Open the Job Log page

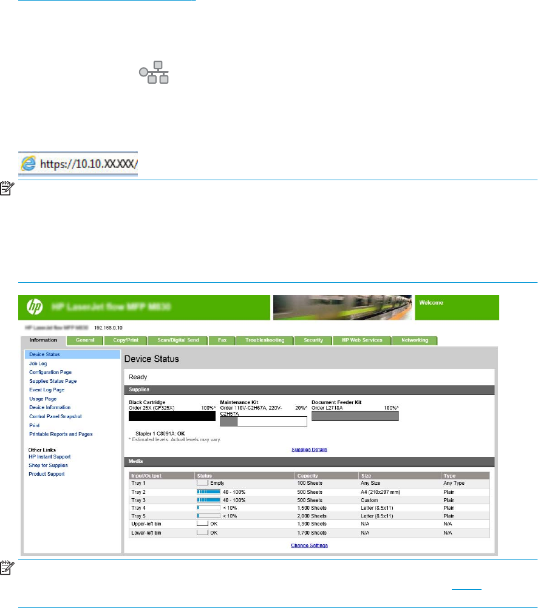tap(38, 363)
